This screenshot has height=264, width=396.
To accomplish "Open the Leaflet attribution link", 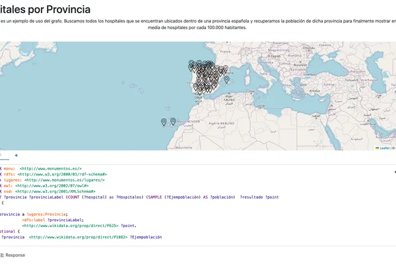I will tap(384, 148).
